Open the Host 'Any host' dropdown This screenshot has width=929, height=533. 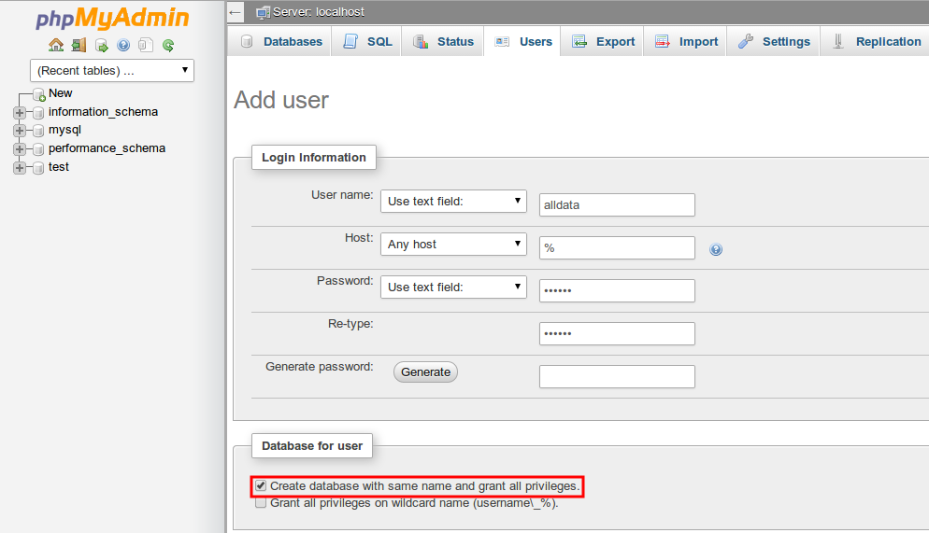point(453,244)
